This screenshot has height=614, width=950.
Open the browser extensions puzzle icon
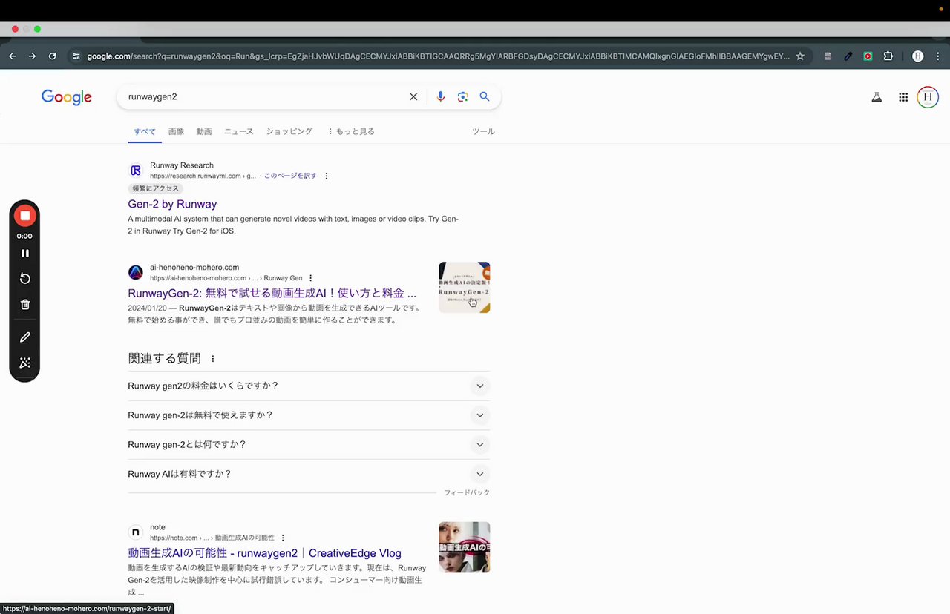pyautogui.click(x=888, y=56)
